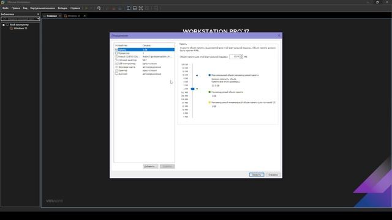Click the VMware Workstation title bar app icon
392x220 pixels.
click(x=2, y=2)
